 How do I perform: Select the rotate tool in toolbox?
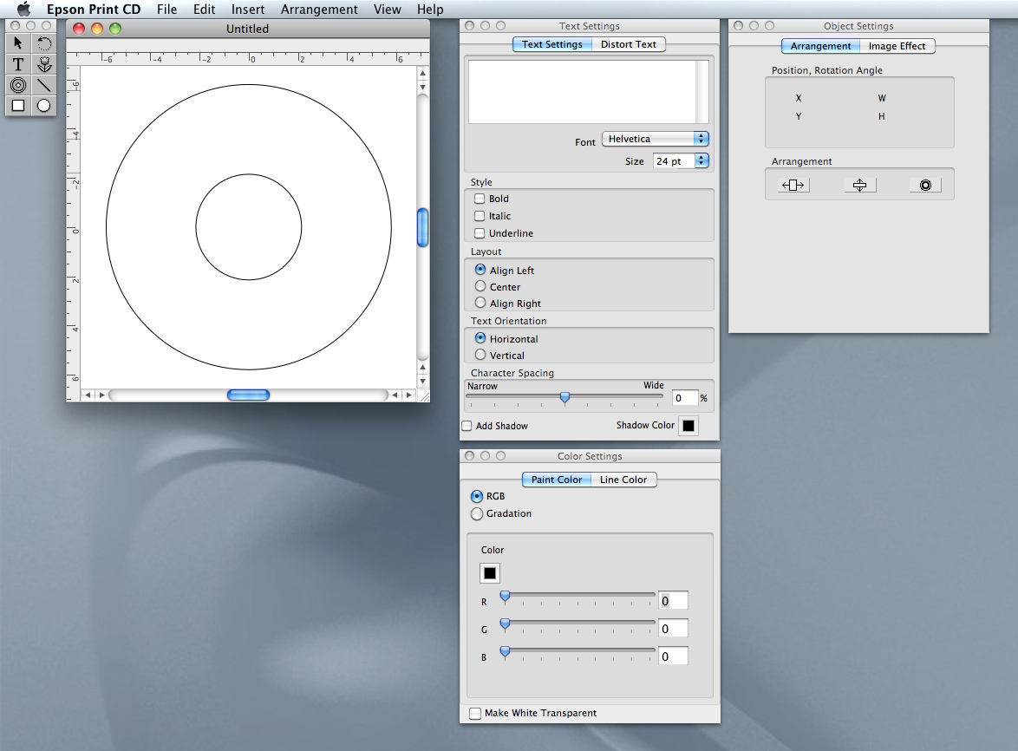click(43, 43)
